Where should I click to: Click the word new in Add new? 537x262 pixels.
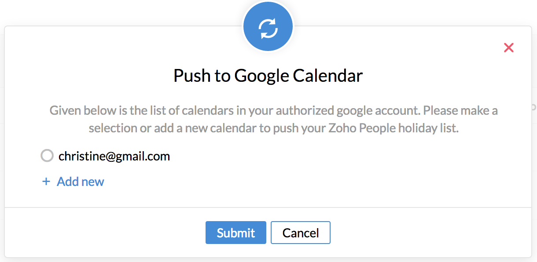(x=93, y=182)
